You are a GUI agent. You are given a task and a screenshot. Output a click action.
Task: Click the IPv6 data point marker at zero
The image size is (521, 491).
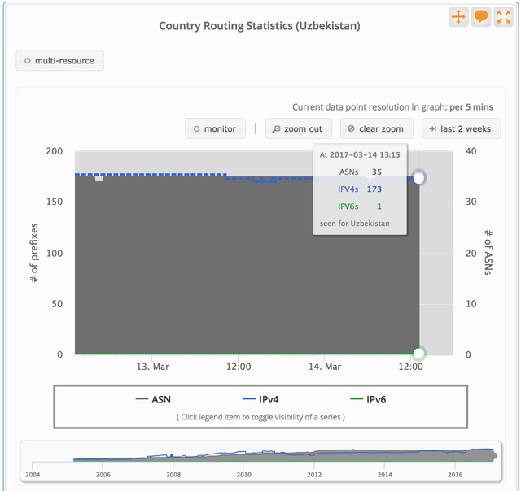[419, 354]
